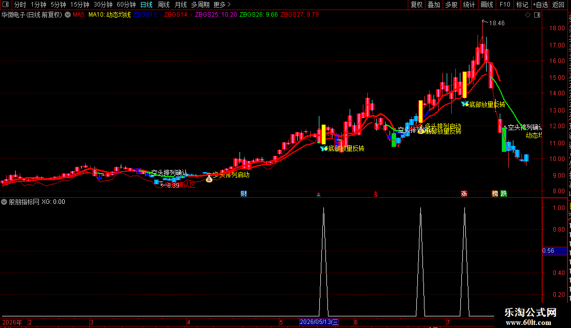This screenshot has height=328, width=571.
Task: Click the 多股 multi-stock button
Action: point(451,5)
